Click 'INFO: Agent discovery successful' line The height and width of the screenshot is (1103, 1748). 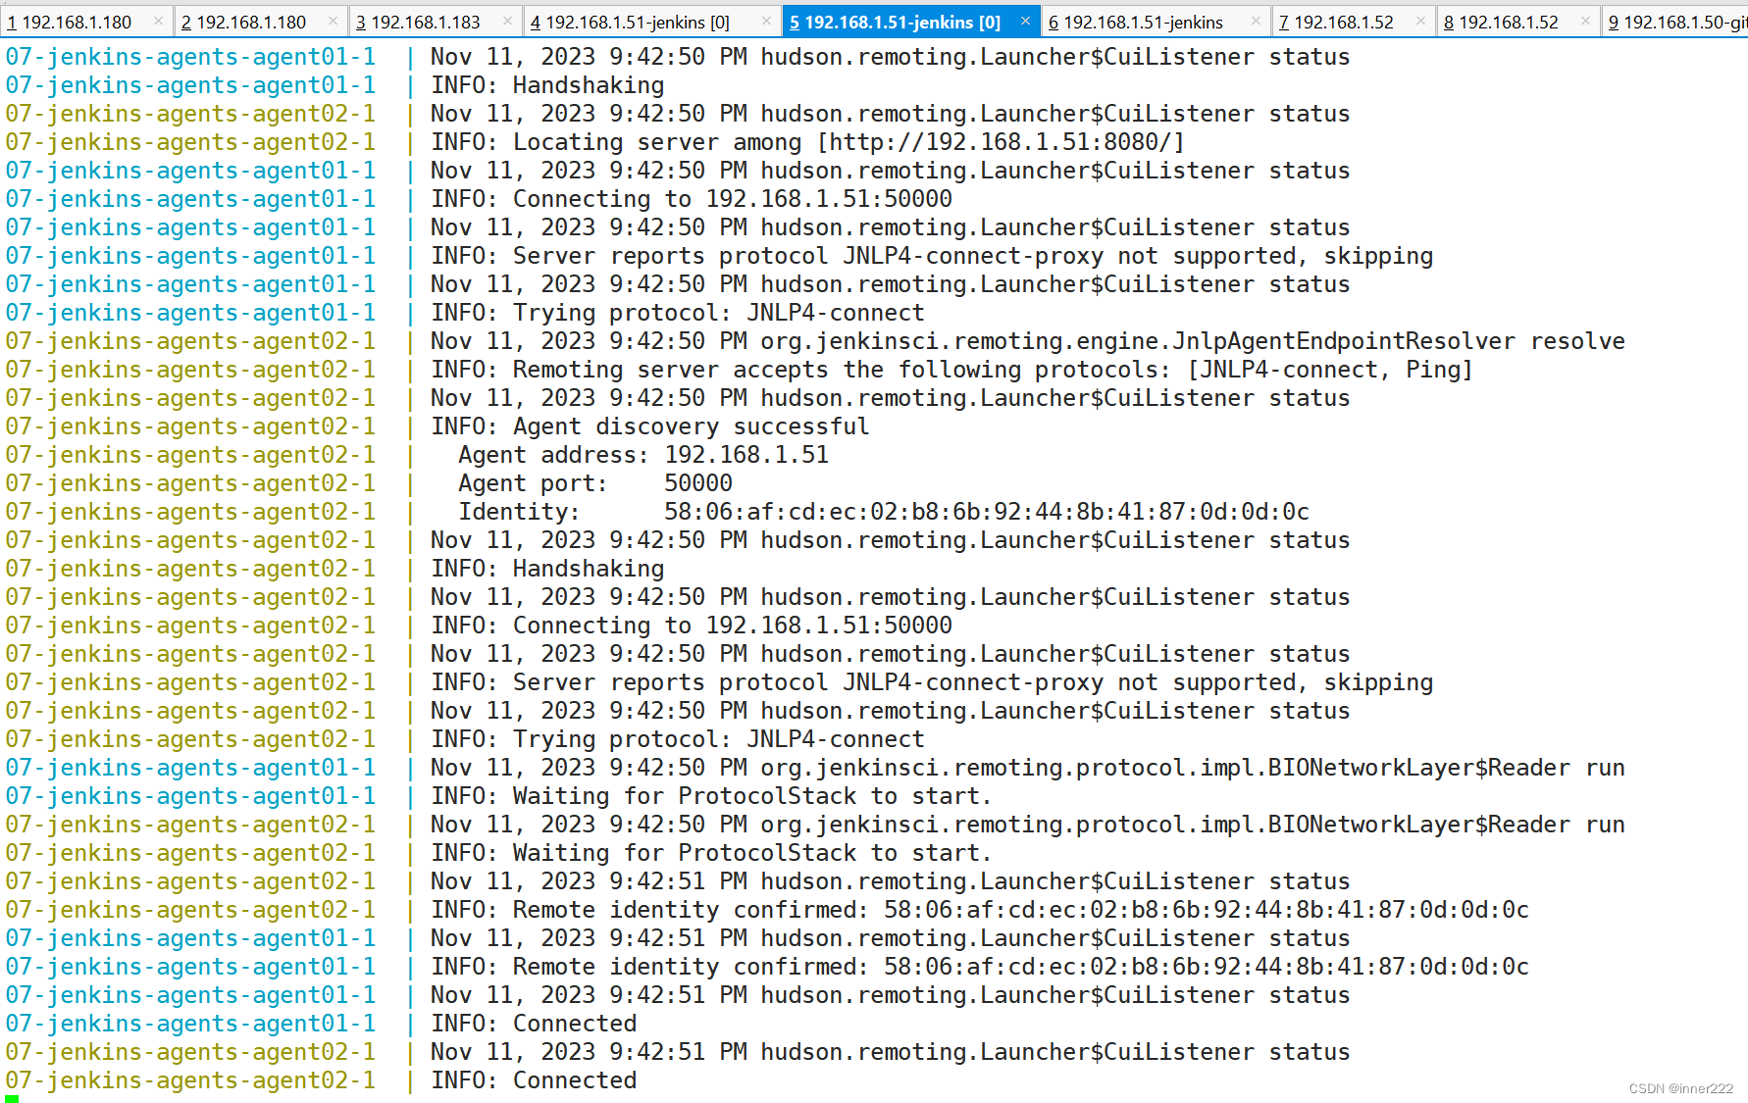[437, 426]
